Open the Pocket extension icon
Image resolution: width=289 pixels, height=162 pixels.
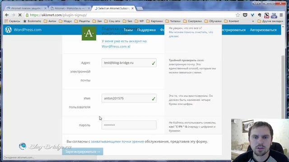[x=245, y=15]
